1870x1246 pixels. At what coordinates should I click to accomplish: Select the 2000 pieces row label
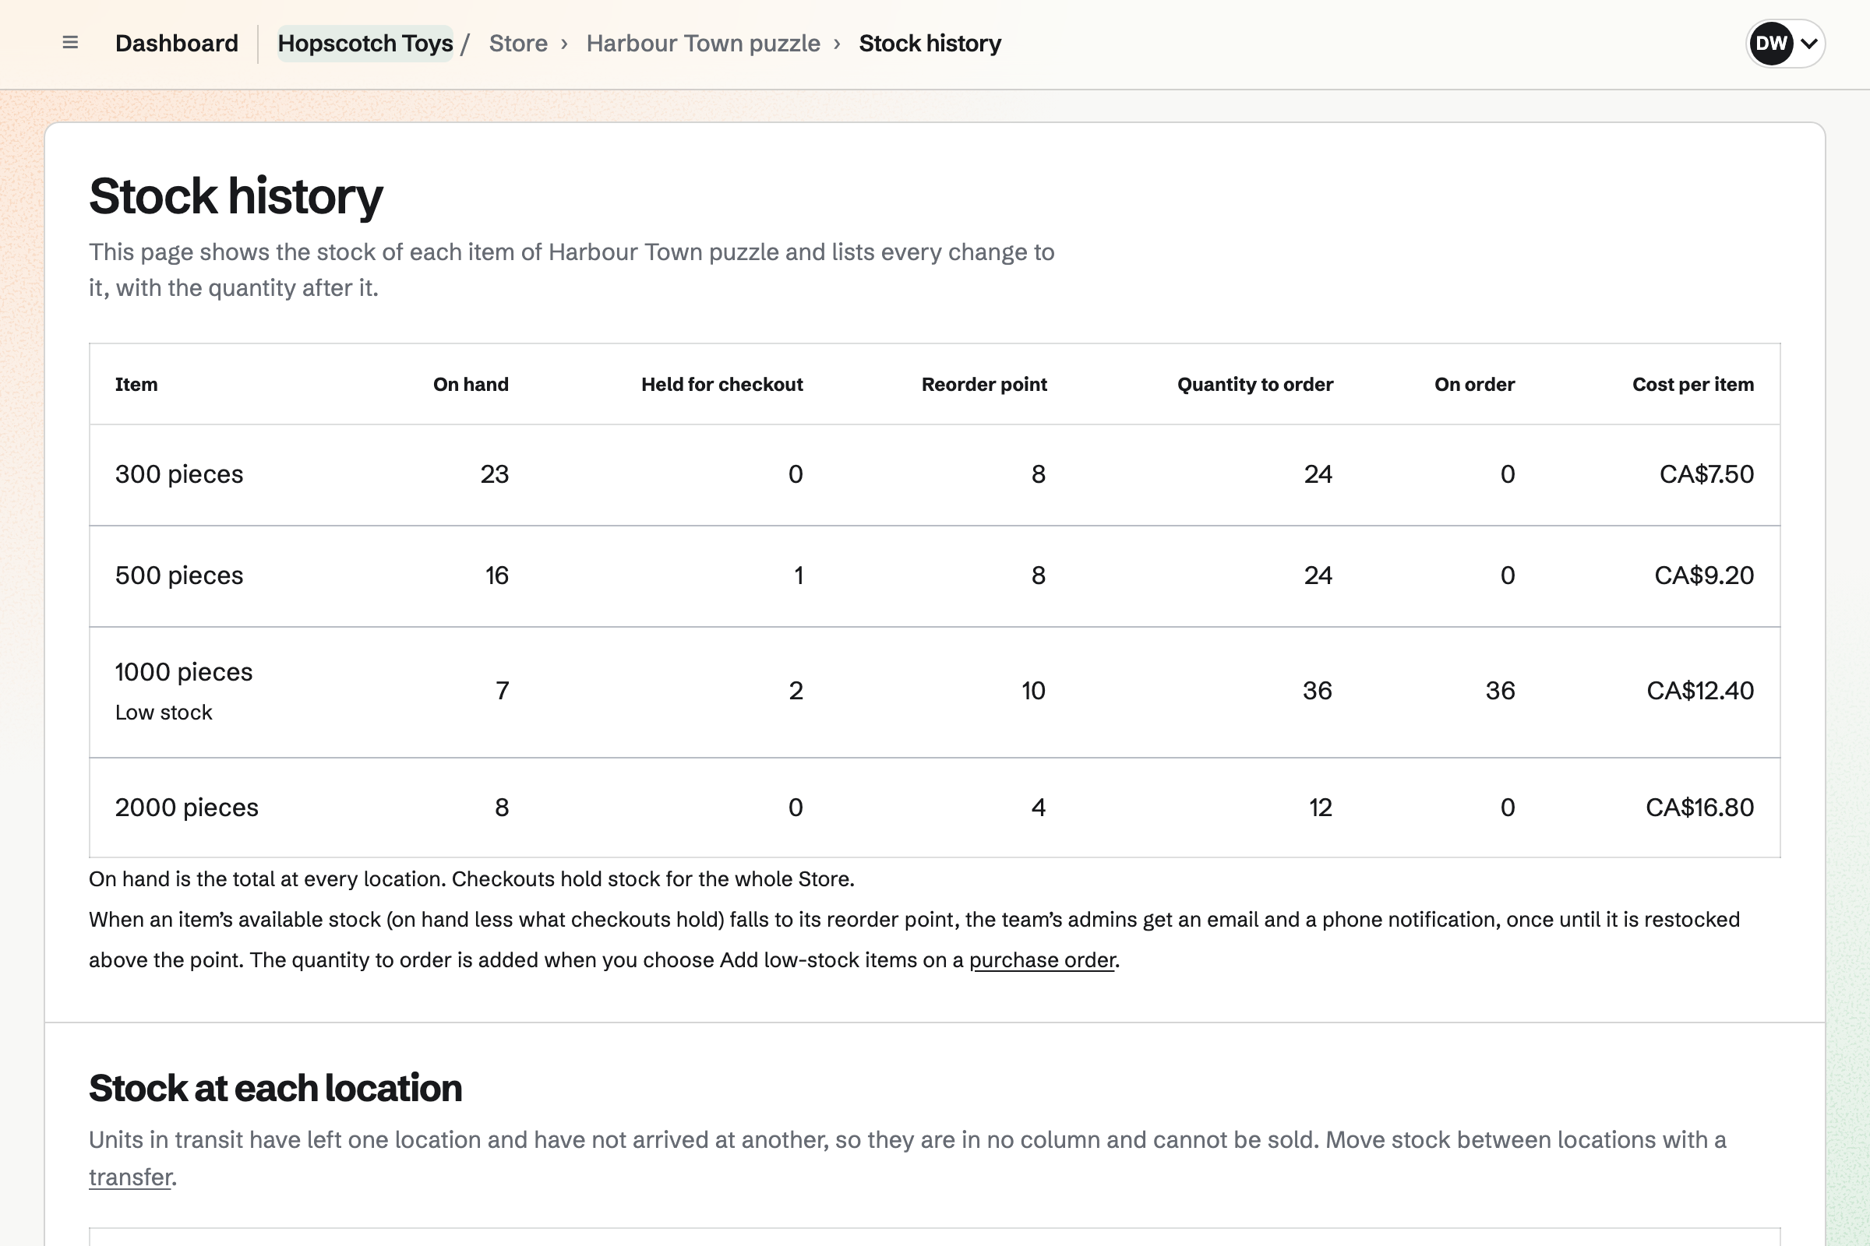tap(187, 808)
